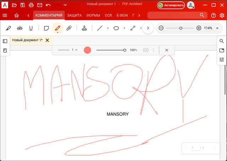Pick the ellipse shape tool

[116, 28]
